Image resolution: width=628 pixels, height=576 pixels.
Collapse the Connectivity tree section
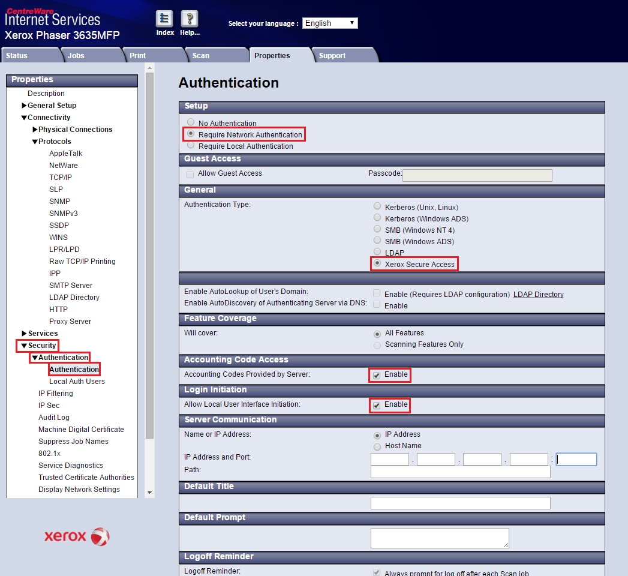coord(24,118)
